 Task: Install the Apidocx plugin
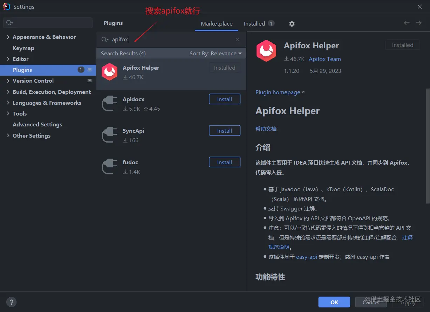pyautogui.click(x=225, y=99)
